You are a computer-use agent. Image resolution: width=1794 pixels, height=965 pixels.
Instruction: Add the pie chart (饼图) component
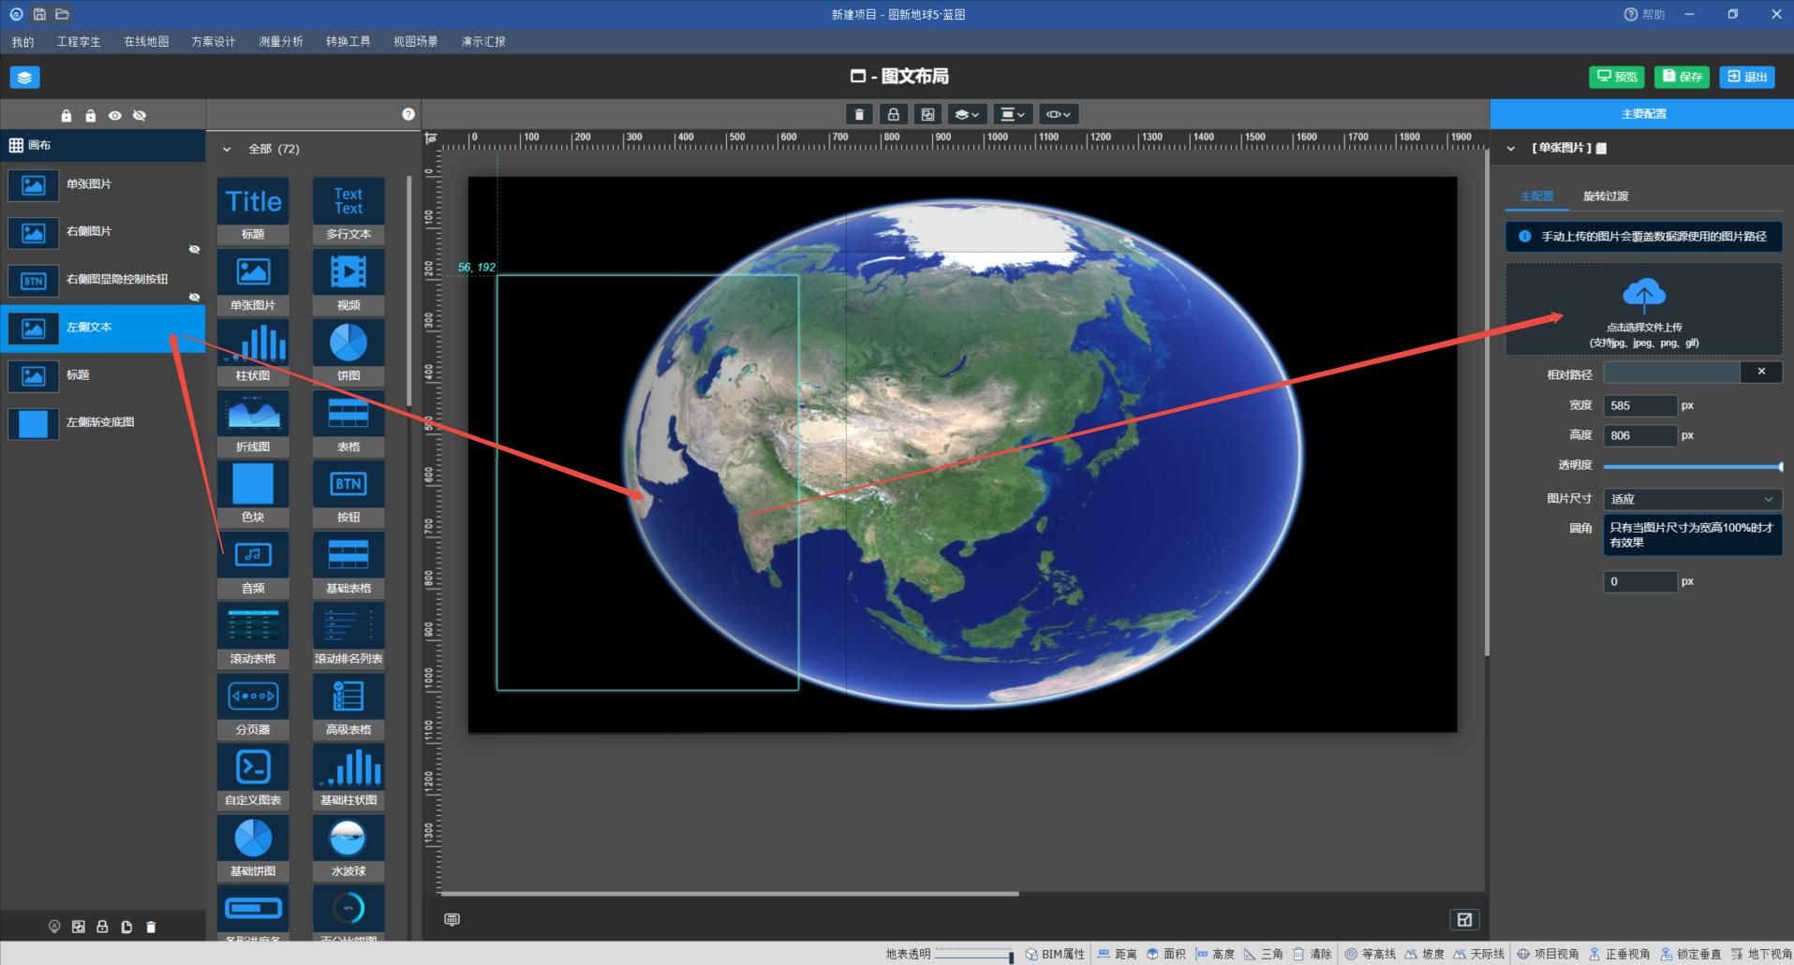pyautogui.click(x=348, y=352)
